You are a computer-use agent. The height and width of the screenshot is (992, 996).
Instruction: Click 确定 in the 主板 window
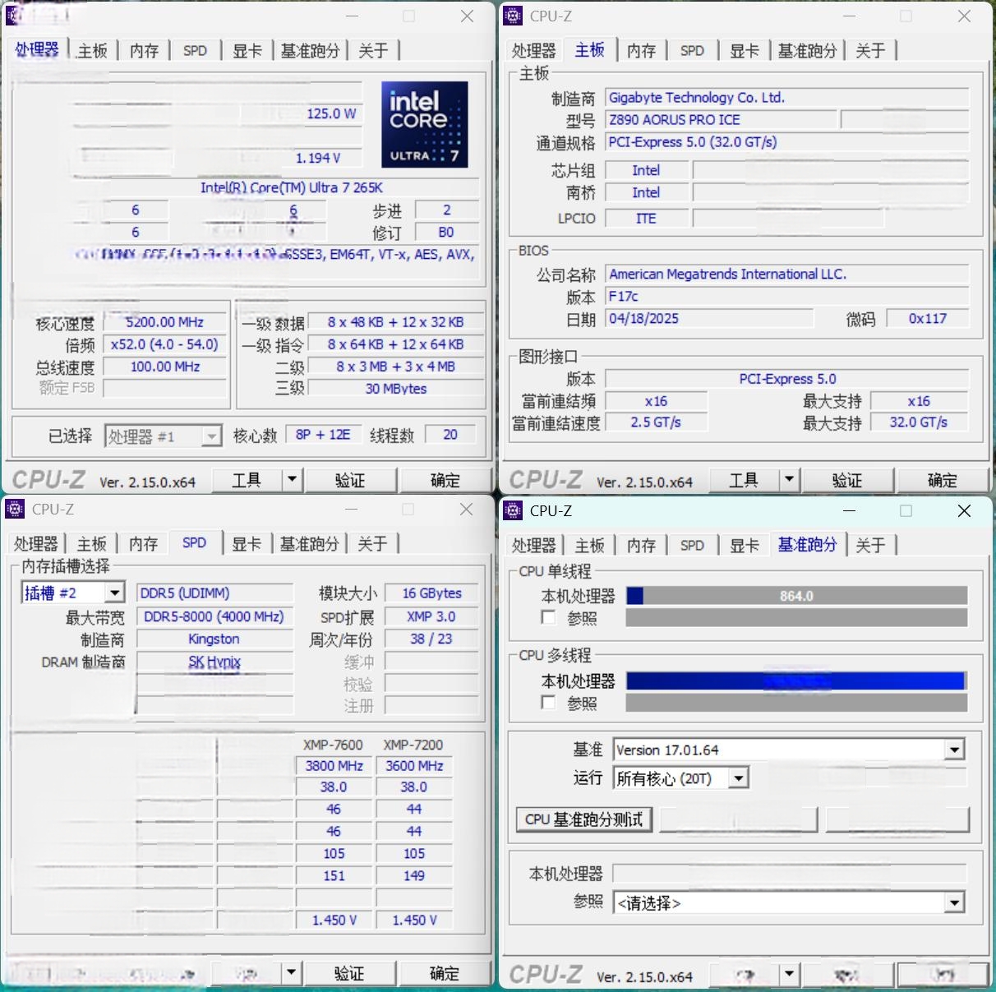(x=943, y=479)
